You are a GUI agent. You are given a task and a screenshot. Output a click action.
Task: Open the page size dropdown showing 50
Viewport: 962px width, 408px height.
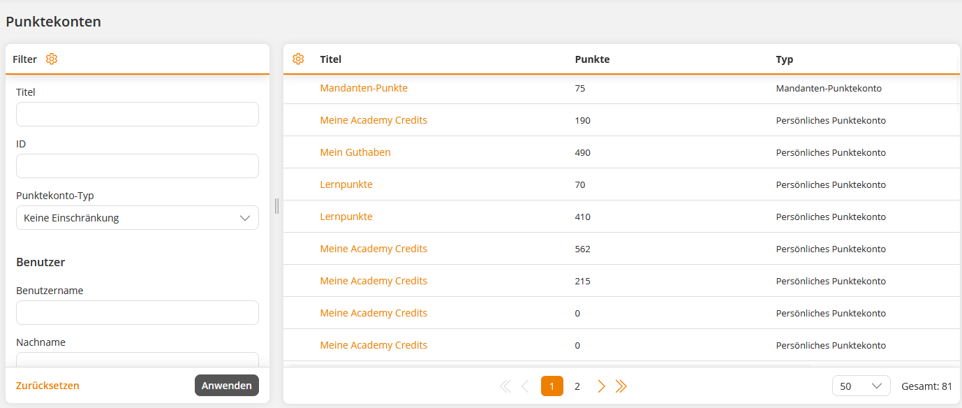coord(861,386)
